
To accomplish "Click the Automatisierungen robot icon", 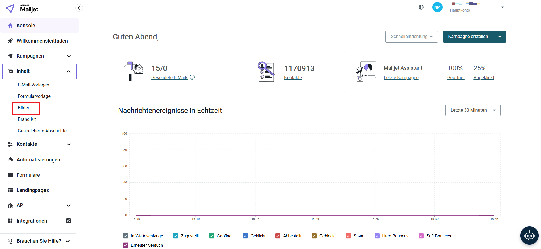I will tap(10, 160).
